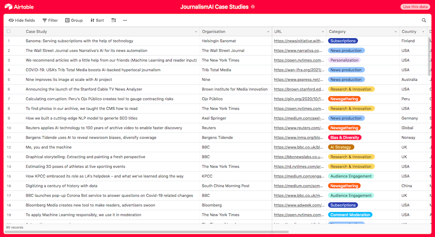
Task: Open the URL column menu arrow
Action: [x=323, y=32]
